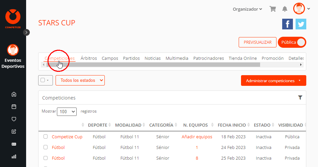
Task: Open calendar icon in sidebar
Action: click(14, 107)
